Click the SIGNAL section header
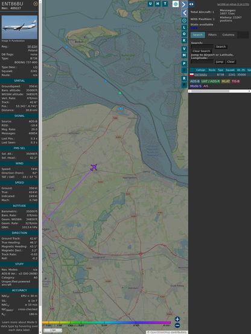251x334 pixels. [x=19, y=116]
